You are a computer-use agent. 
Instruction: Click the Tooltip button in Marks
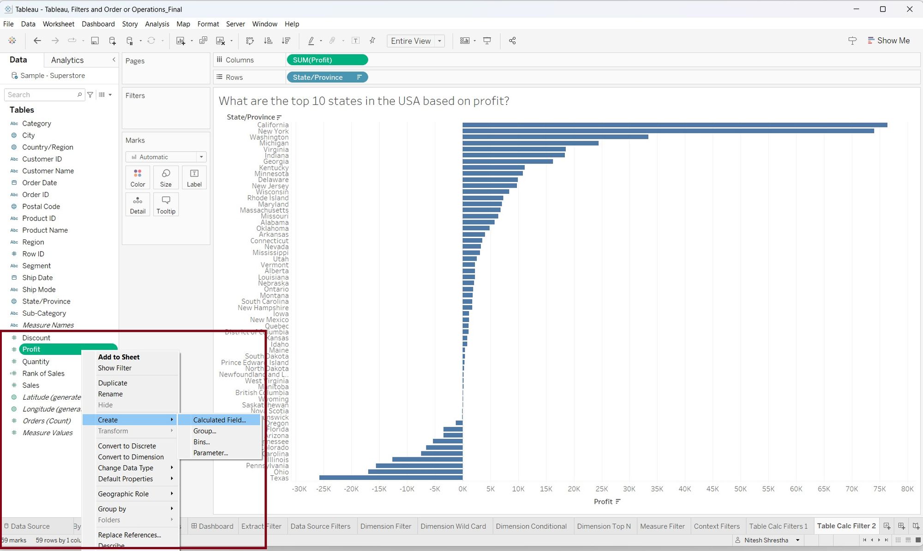166,204
